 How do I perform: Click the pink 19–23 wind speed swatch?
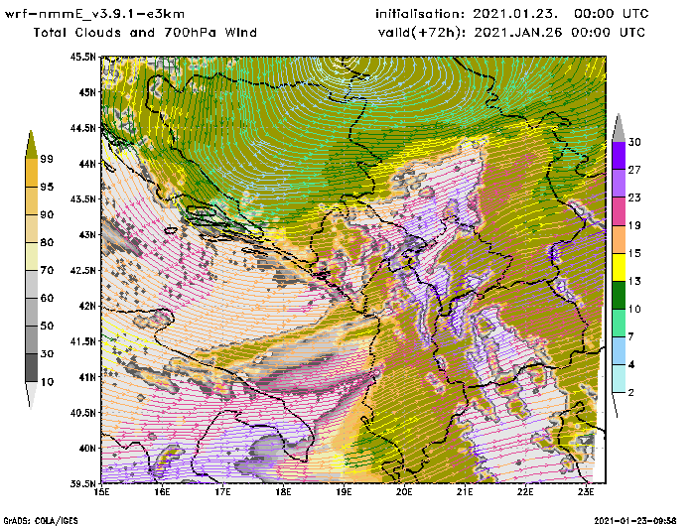click(619, 211)
